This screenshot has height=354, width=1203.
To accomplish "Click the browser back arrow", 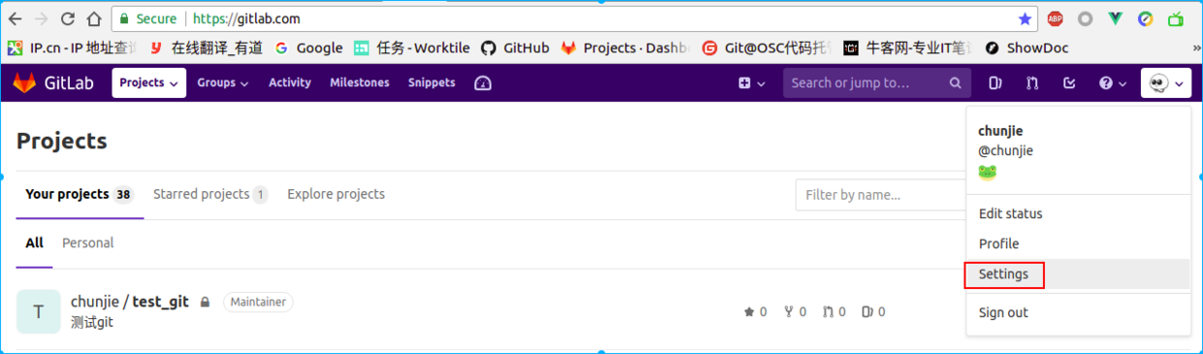I will click(16, 18).
